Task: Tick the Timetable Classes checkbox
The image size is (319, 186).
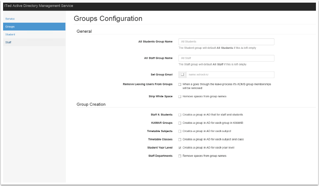Action: coord(180,139)
